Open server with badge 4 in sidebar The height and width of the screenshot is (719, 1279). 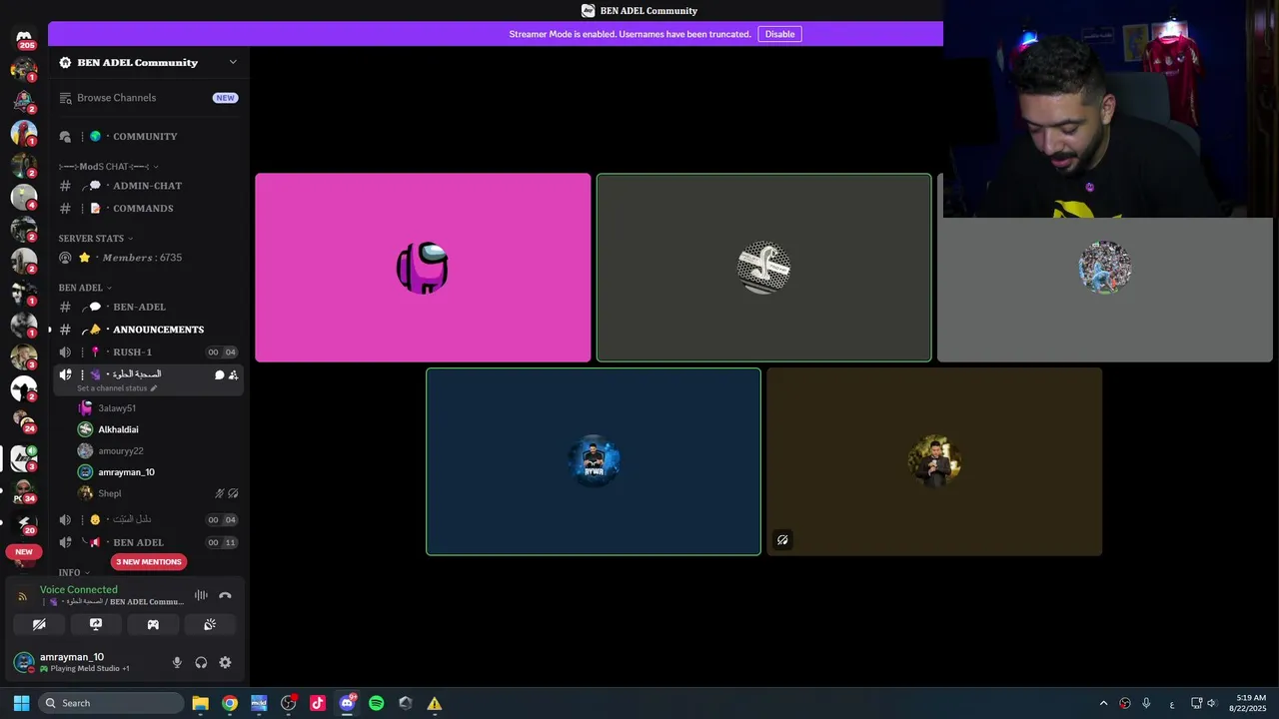[23, 198]
